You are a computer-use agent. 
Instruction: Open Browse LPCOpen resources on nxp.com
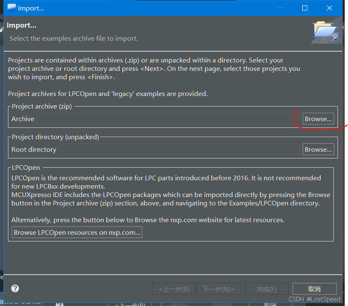tap(77, 232)
